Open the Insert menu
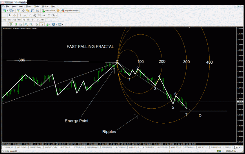Viewport: 245px width, 154px height. (21, 6)
